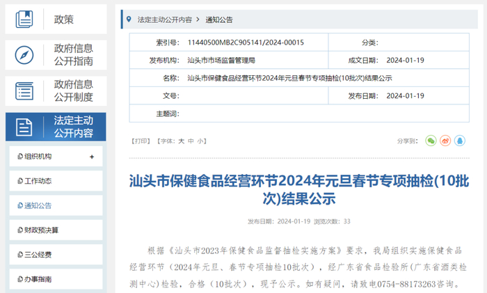Click the small icon beside 三公经费

[20, 255]
